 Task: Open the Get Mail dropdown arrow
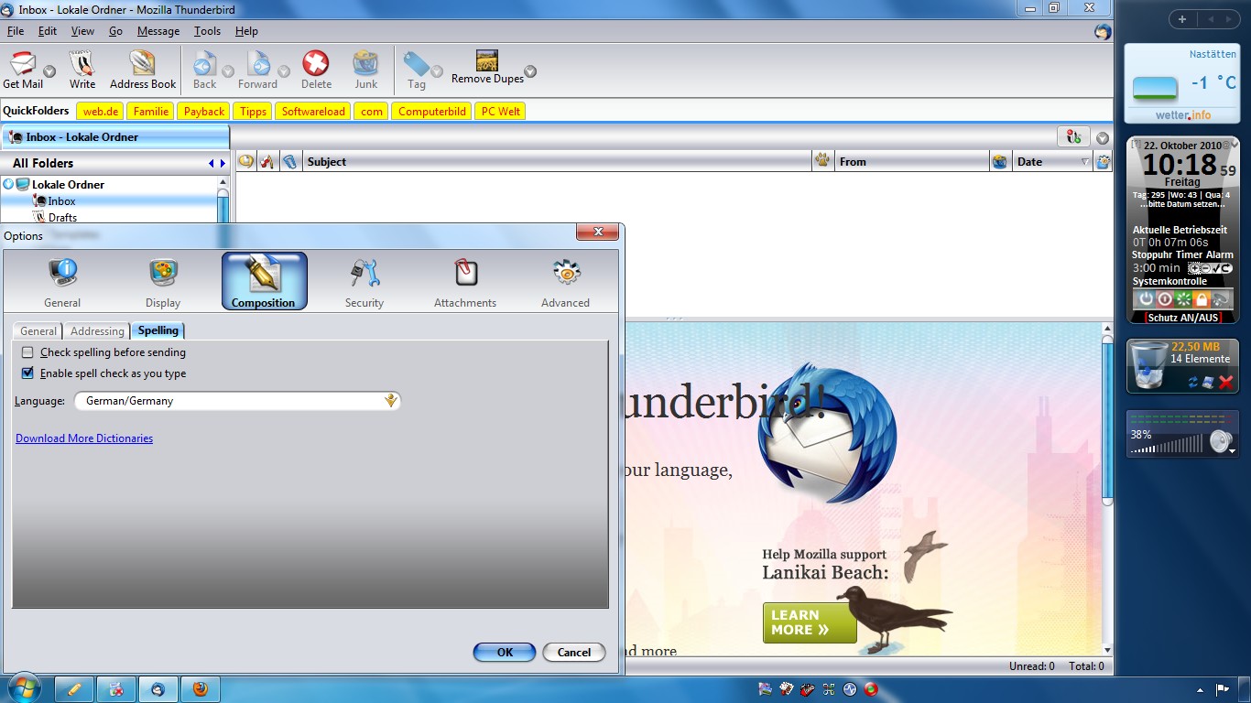pos(49,71)
